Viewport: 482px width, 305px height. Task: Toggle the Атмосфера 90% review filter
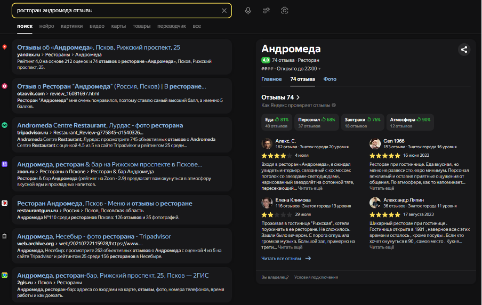pyautogui.click(x=410, y=123)
